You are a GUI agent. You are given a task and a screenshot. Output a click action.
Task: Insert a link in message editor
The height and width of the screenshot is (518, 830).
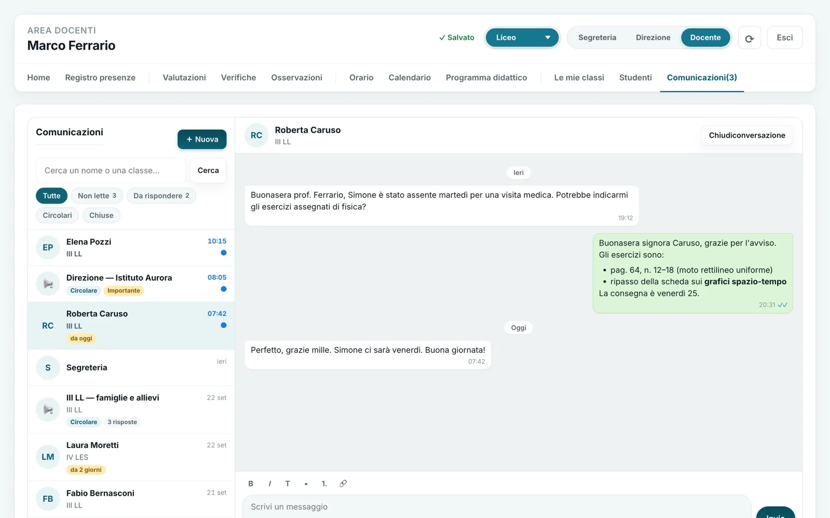coord(343,483)
